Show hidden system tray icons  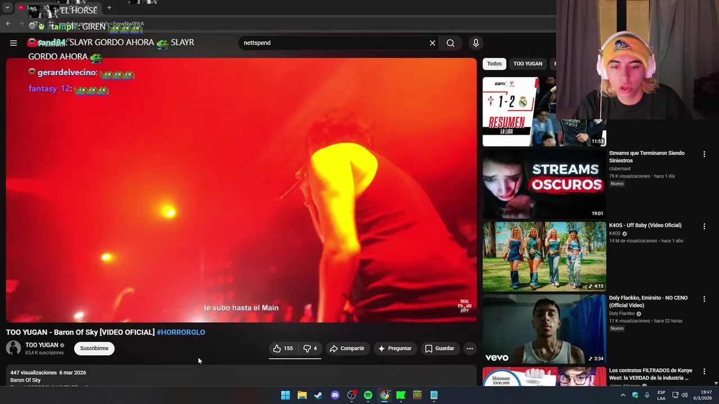click(622, 395)
